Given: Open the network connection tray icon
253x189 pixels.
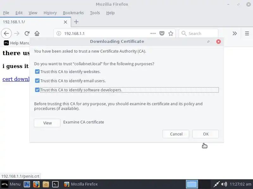Looking at the screenshot, I should pos(217,184).
